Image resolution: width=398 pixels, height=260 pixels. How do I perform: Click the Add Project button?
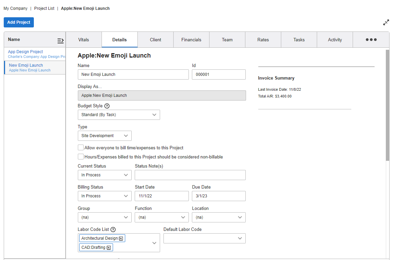coord(19,22)
